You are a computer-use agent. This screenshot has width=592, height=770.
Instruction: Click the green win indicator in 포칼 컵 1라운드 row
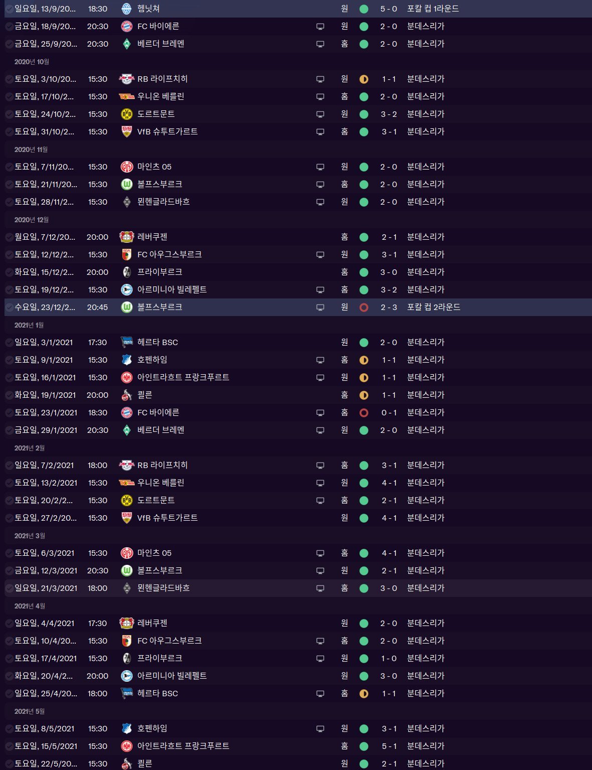(x=364, y=9)
